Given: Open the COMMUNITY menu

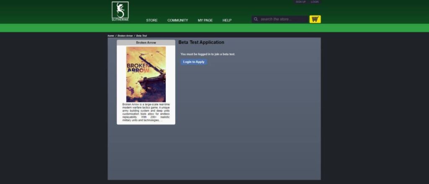Looking at the screenshot, I should (178, 20).
